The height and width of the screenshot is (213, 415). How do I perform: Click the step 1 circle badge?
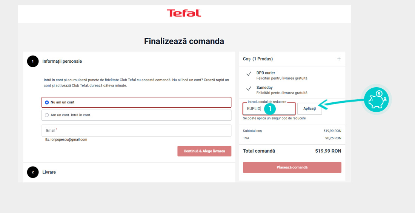coord(33,61)
